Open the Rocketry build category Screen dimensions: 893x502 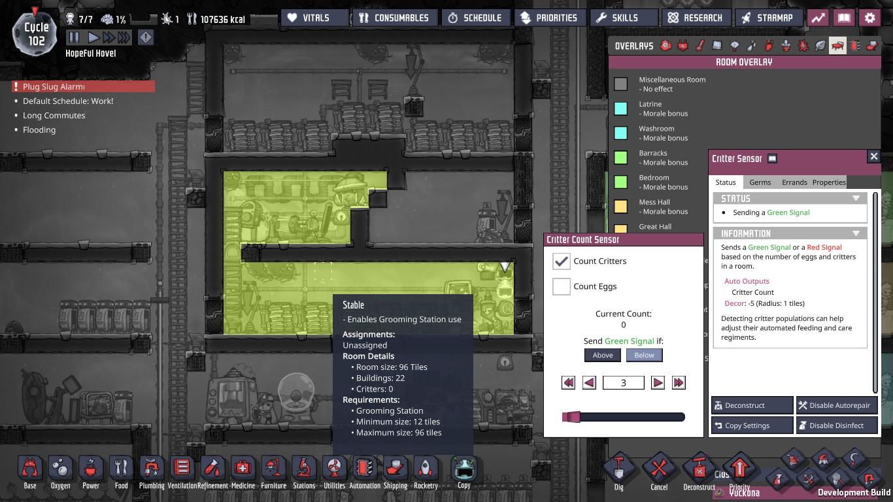pos(426,471)
